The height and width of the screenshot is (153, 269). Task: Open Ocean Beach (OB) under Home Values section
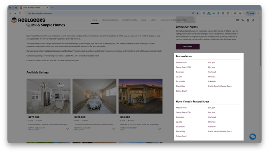183,113
